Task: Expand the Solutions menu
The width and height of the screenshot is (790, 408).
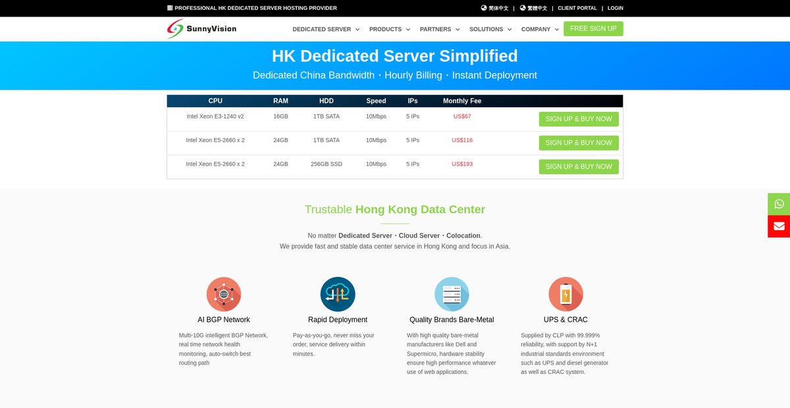Action: [490, 29]
